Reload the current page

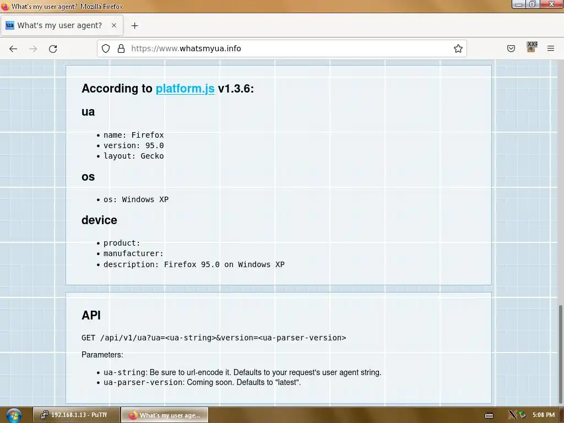coord(53,48)
